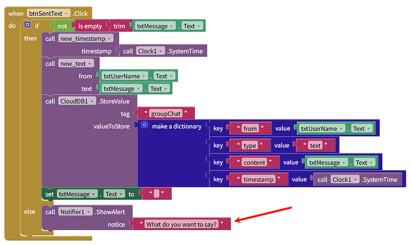Open the btnSentText component dropdown

[x=49, y=13]
